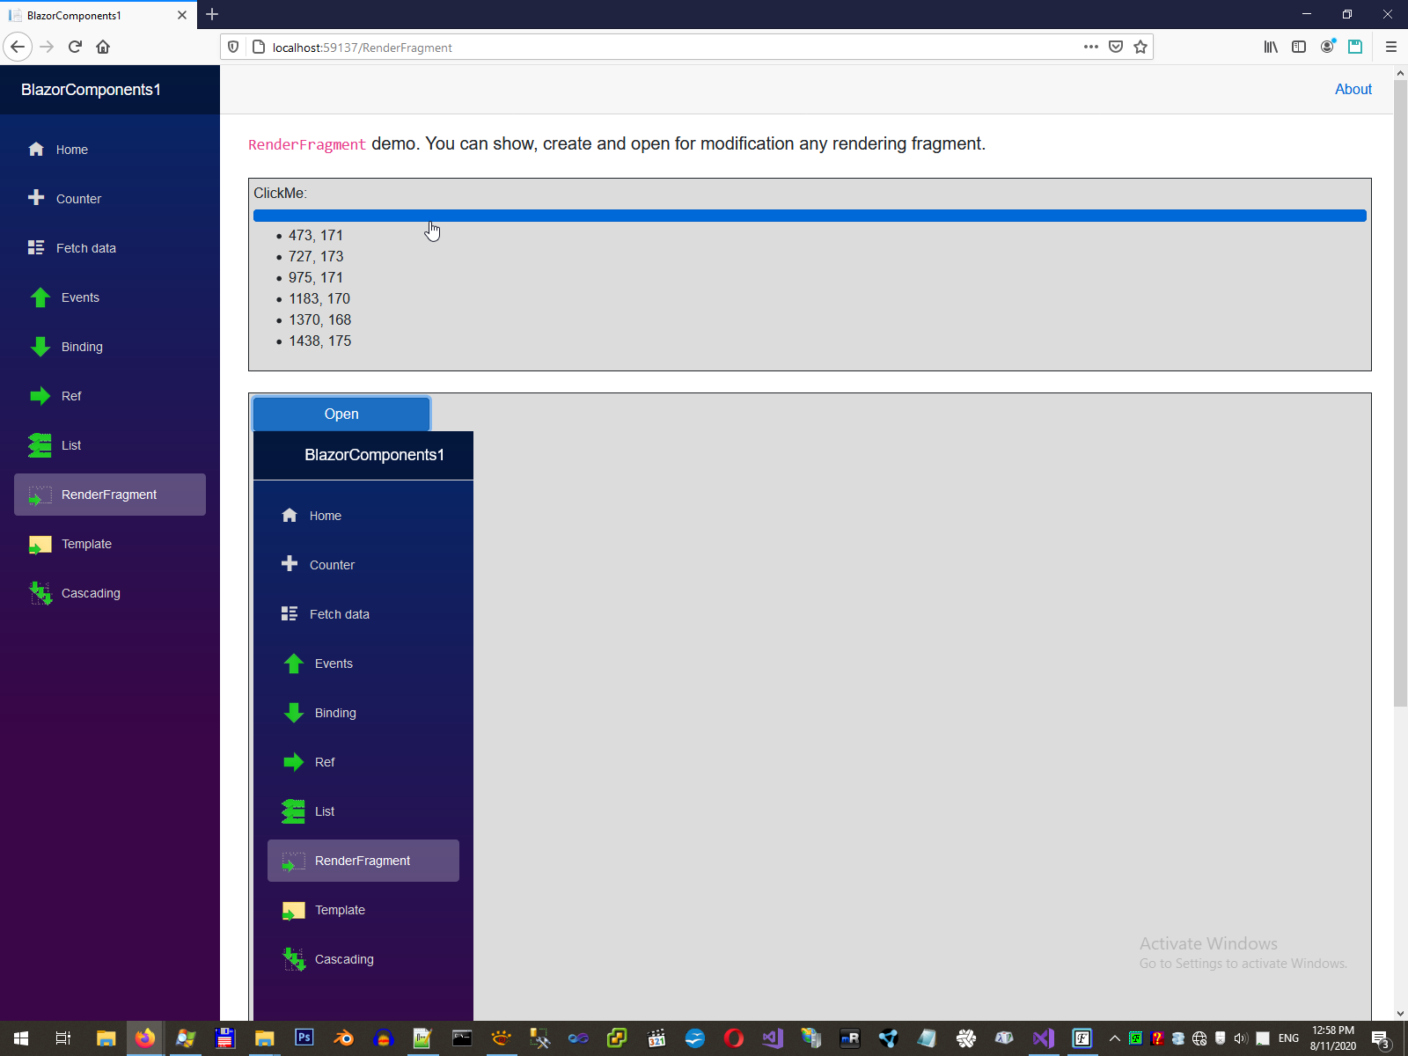Open Binding in the nested panel menu
Screen dimensions: 1408x1056
point(363,713)
